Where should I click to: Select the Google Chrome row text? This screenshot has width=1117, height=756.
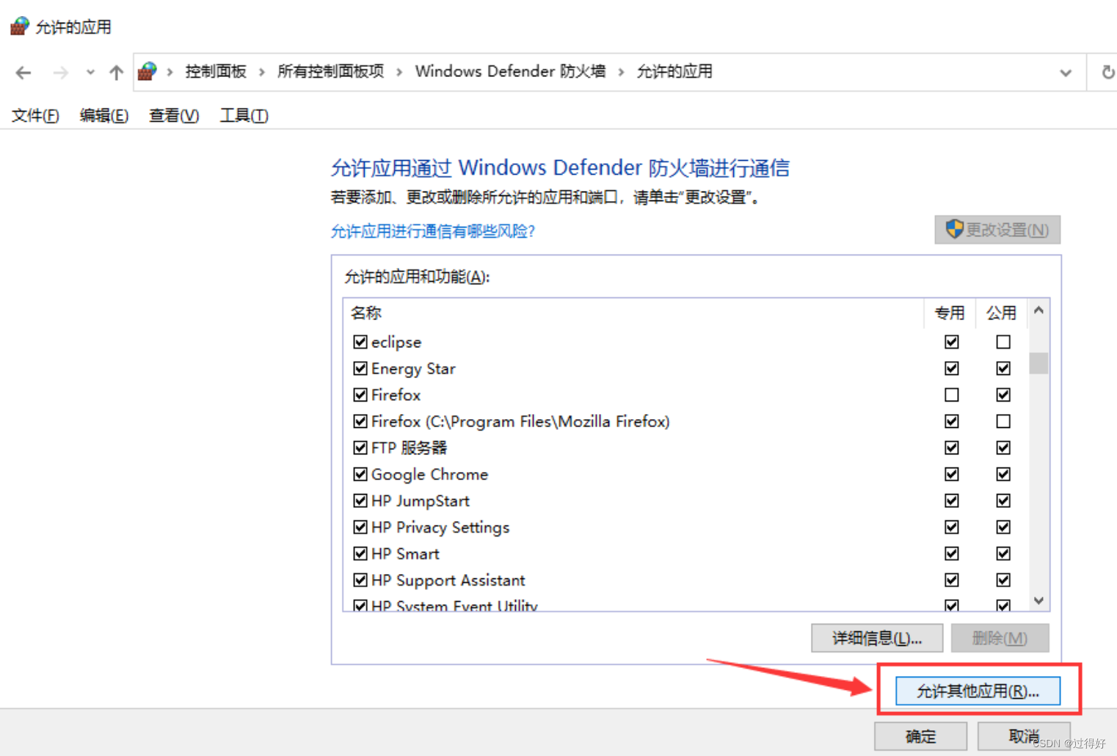[x=429, y=474]
